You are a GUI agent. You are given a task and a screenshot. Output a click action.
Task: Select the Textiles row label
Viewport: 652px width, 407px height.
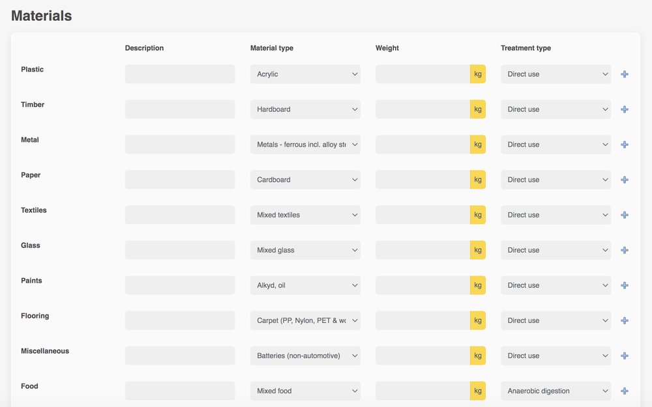click(x=34, y=210)
